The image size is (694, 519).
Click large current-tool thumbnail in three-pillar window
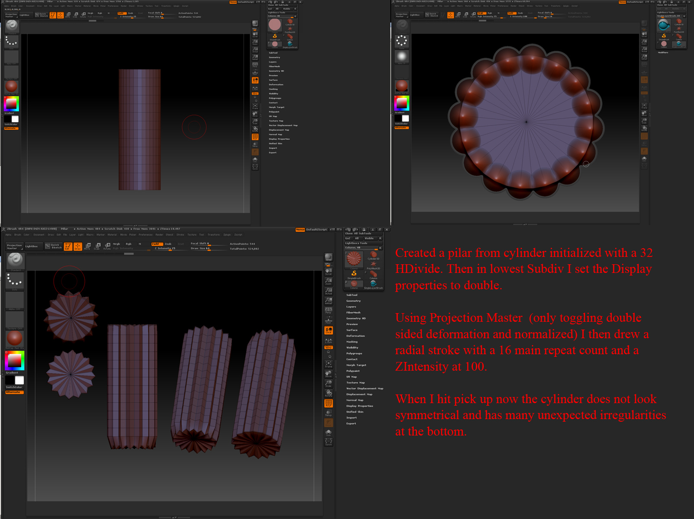click(354, 259)
